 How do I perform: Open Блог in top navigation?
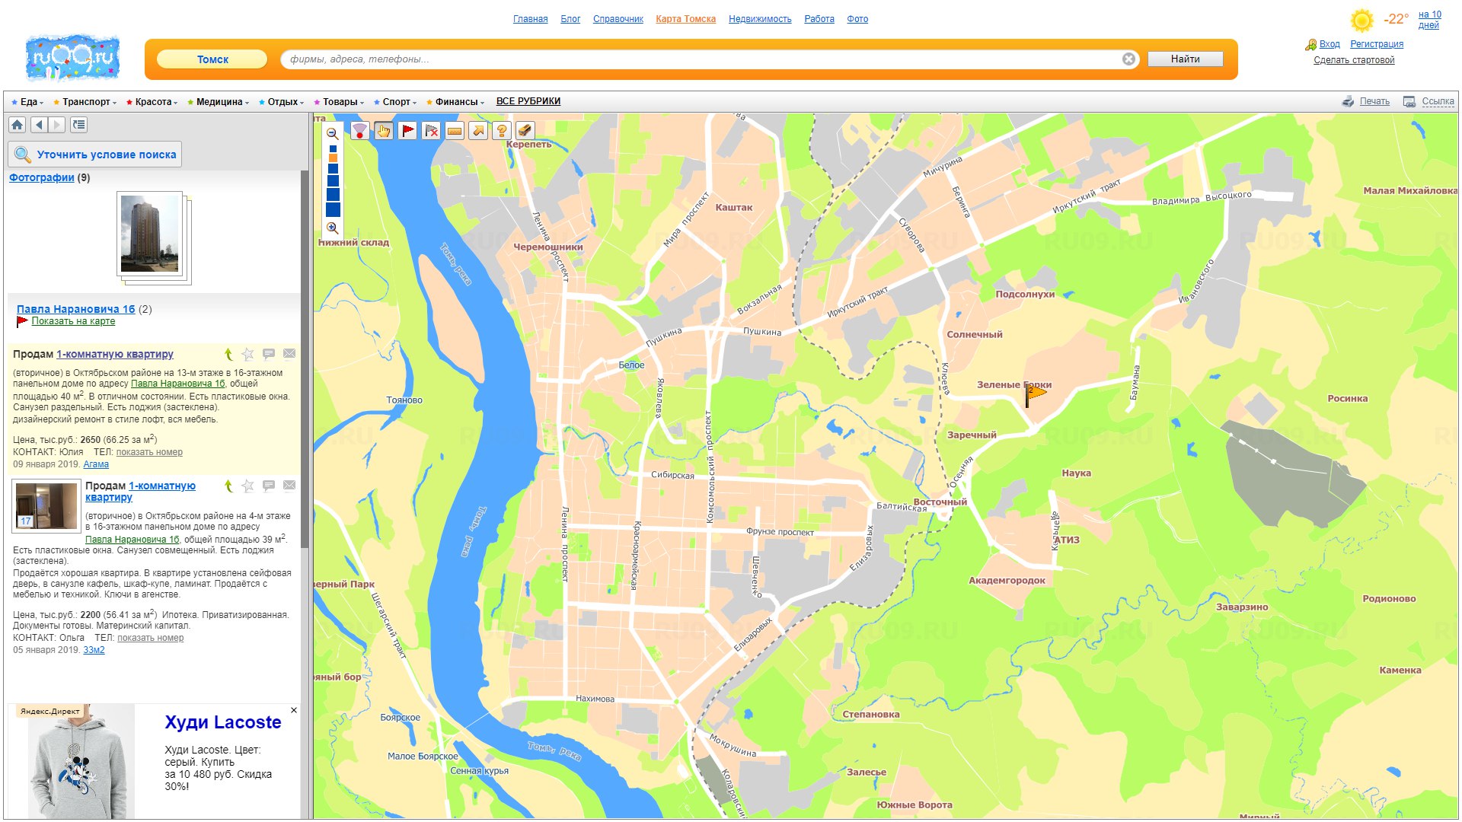(x=570, y=19)
